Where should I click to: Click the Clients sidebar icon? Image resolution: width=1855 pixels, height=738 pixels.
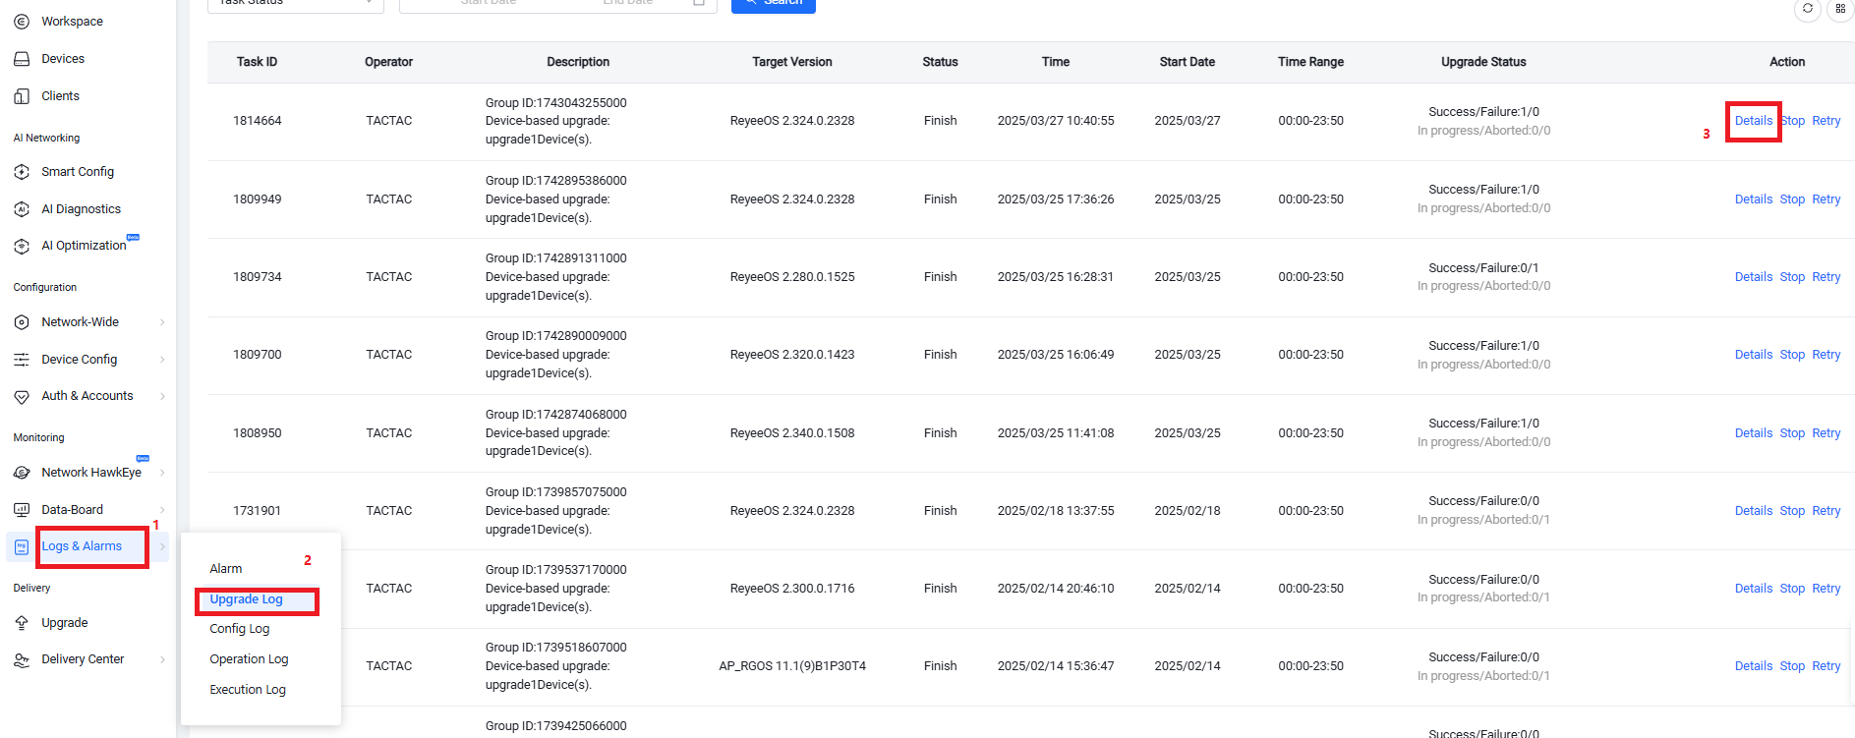point(22,96)
